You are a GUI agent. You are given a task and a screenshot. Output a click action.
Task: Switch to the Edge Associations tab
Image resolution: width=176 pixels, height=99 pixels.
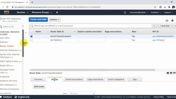click(95, 79)
